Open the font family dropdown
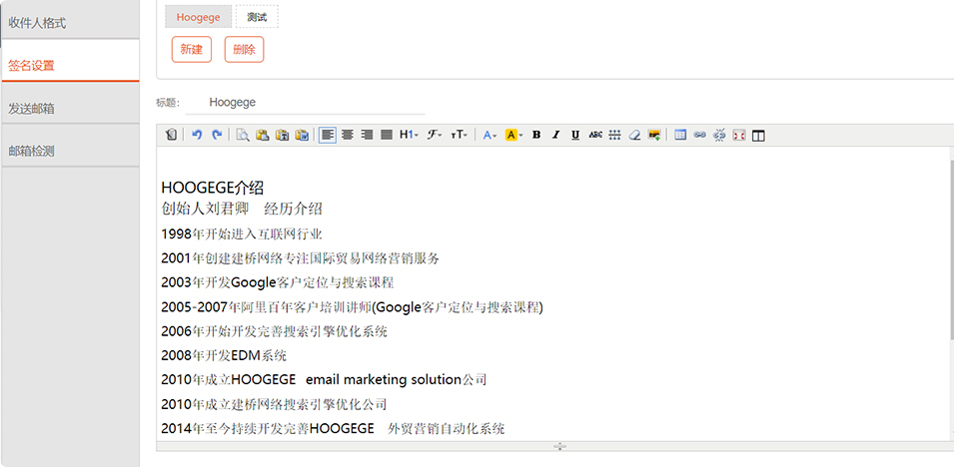This screenshot has width=954, height=467. pyautogui.click(x=434, y=135)
